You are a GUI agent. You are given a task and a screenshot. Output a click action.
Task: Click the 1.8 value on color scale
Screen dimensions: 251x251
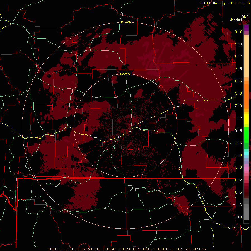coord(238,155)
